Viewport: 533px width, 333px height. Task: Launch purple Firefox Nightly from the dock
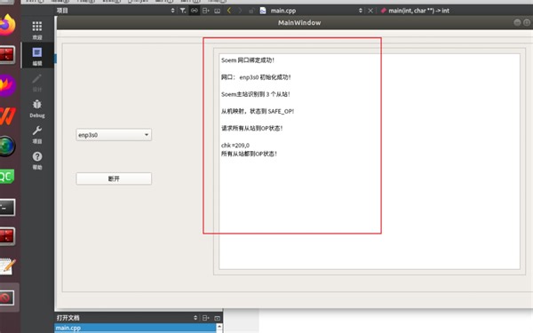(x=7, y=85)
